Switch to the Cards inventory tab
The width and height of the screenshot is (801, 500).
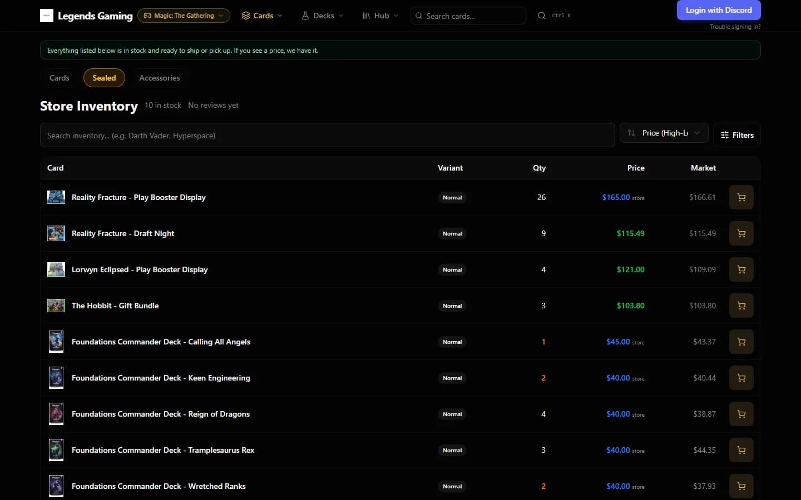click(x=60, y=78)
